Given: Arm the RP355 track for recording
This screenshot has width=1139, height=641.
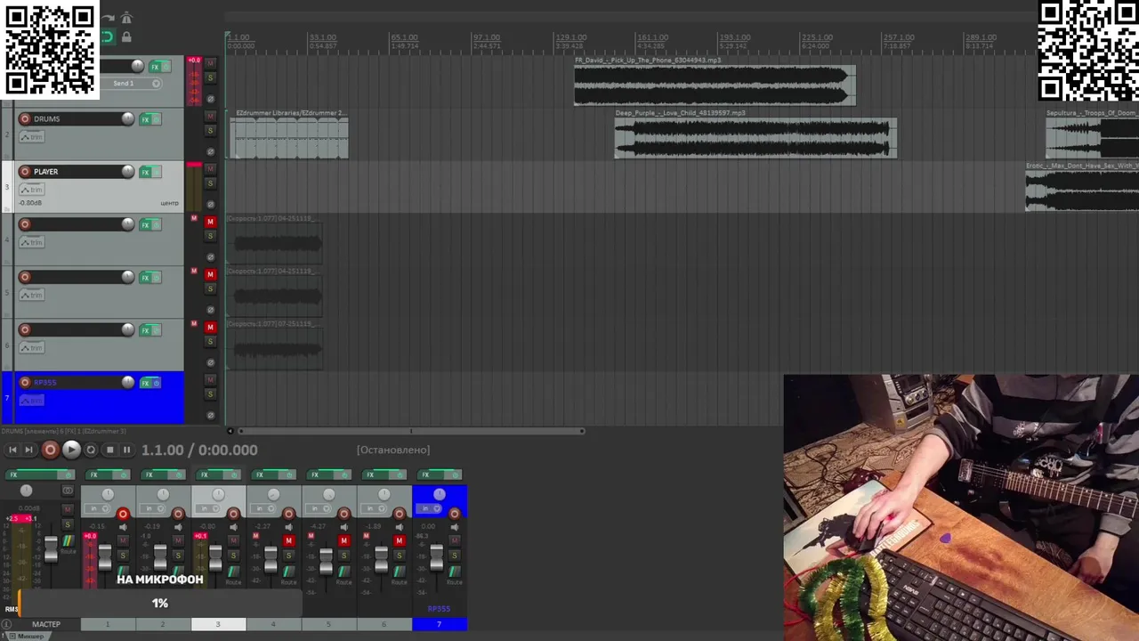Looking at the screenshot, I should pos(25,382).
